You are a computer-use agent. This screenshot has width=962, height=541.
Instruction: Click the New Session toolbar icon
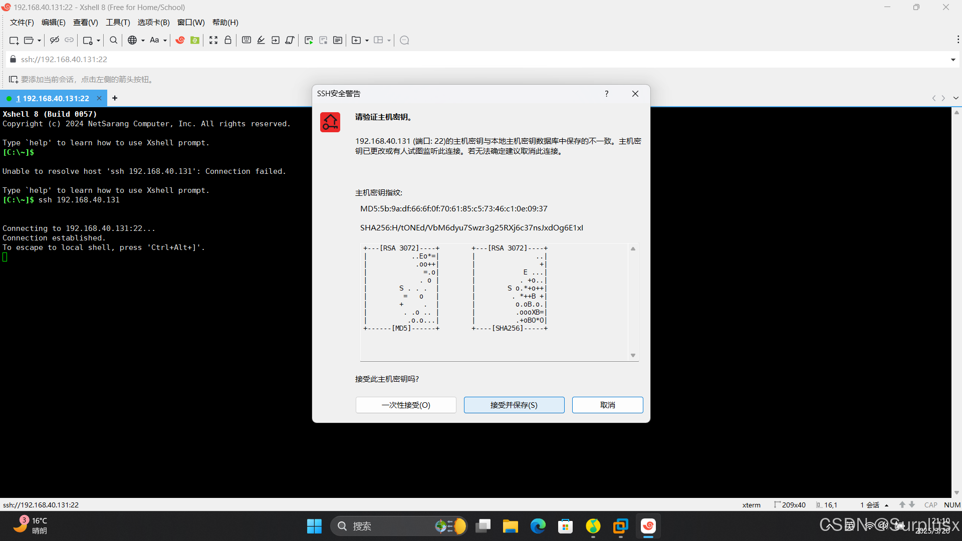14,40
